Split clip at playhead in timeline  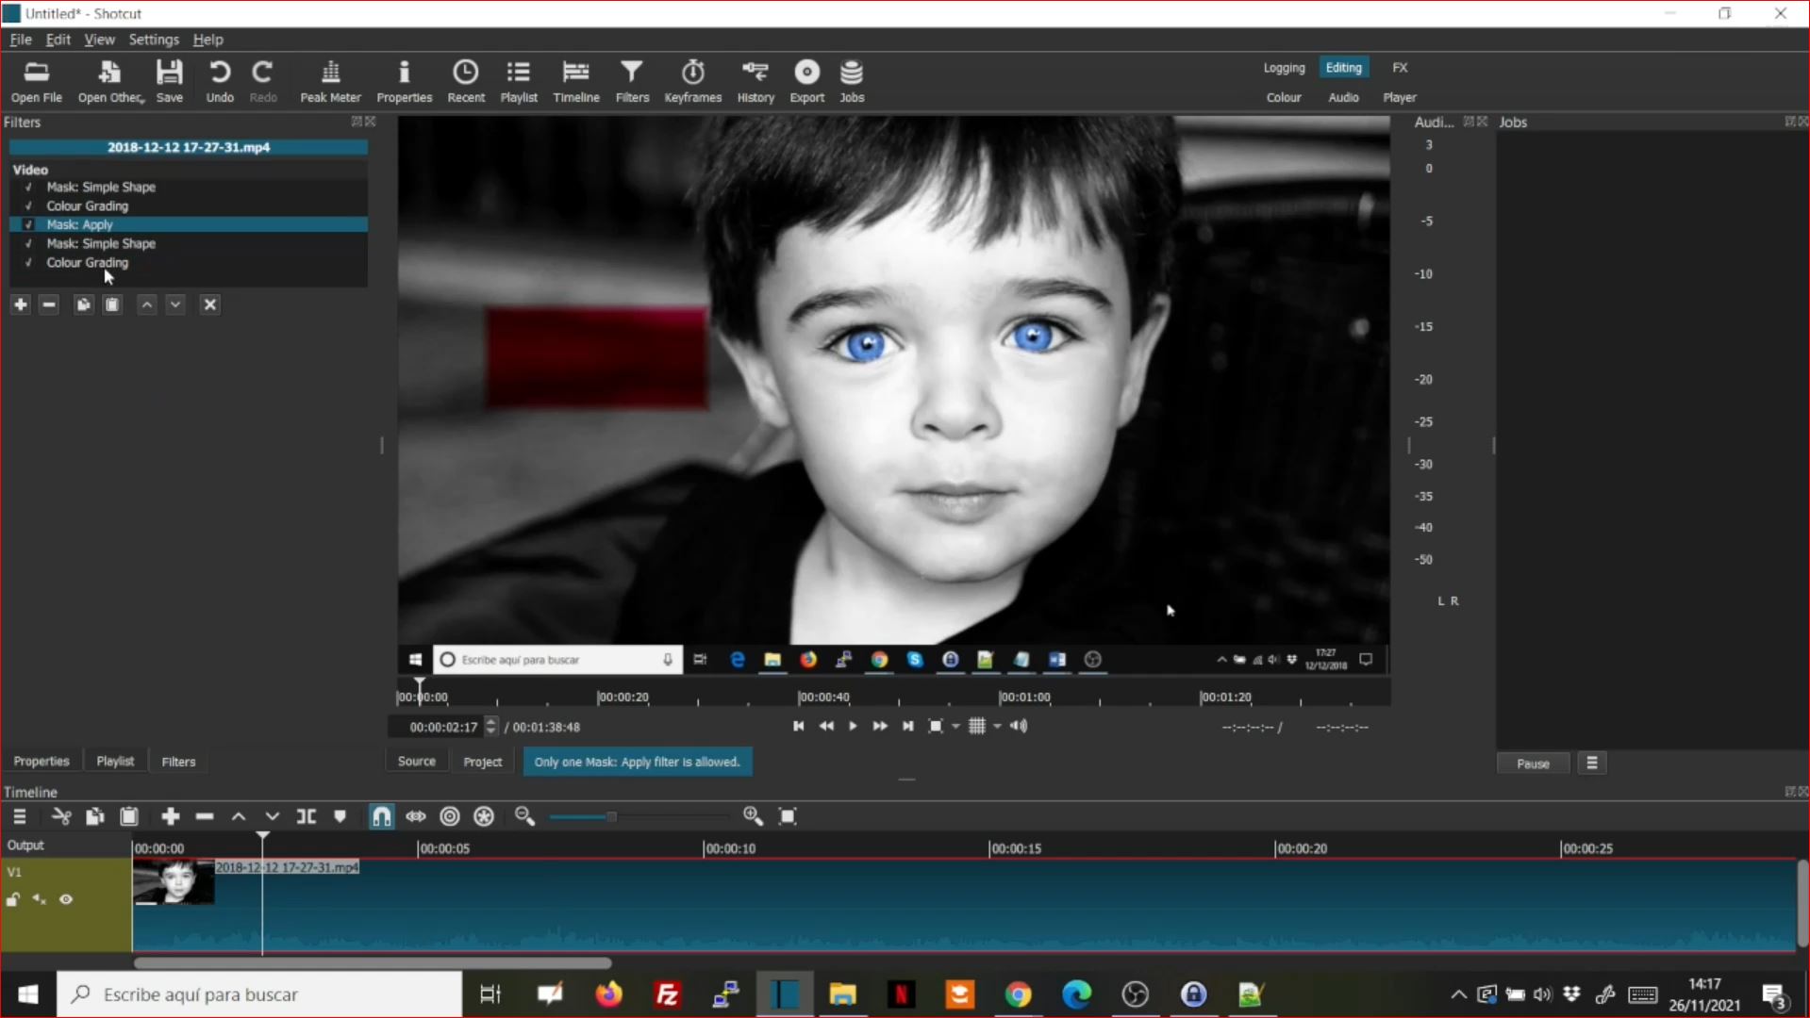pyautogui.click(x=307, y=816)
